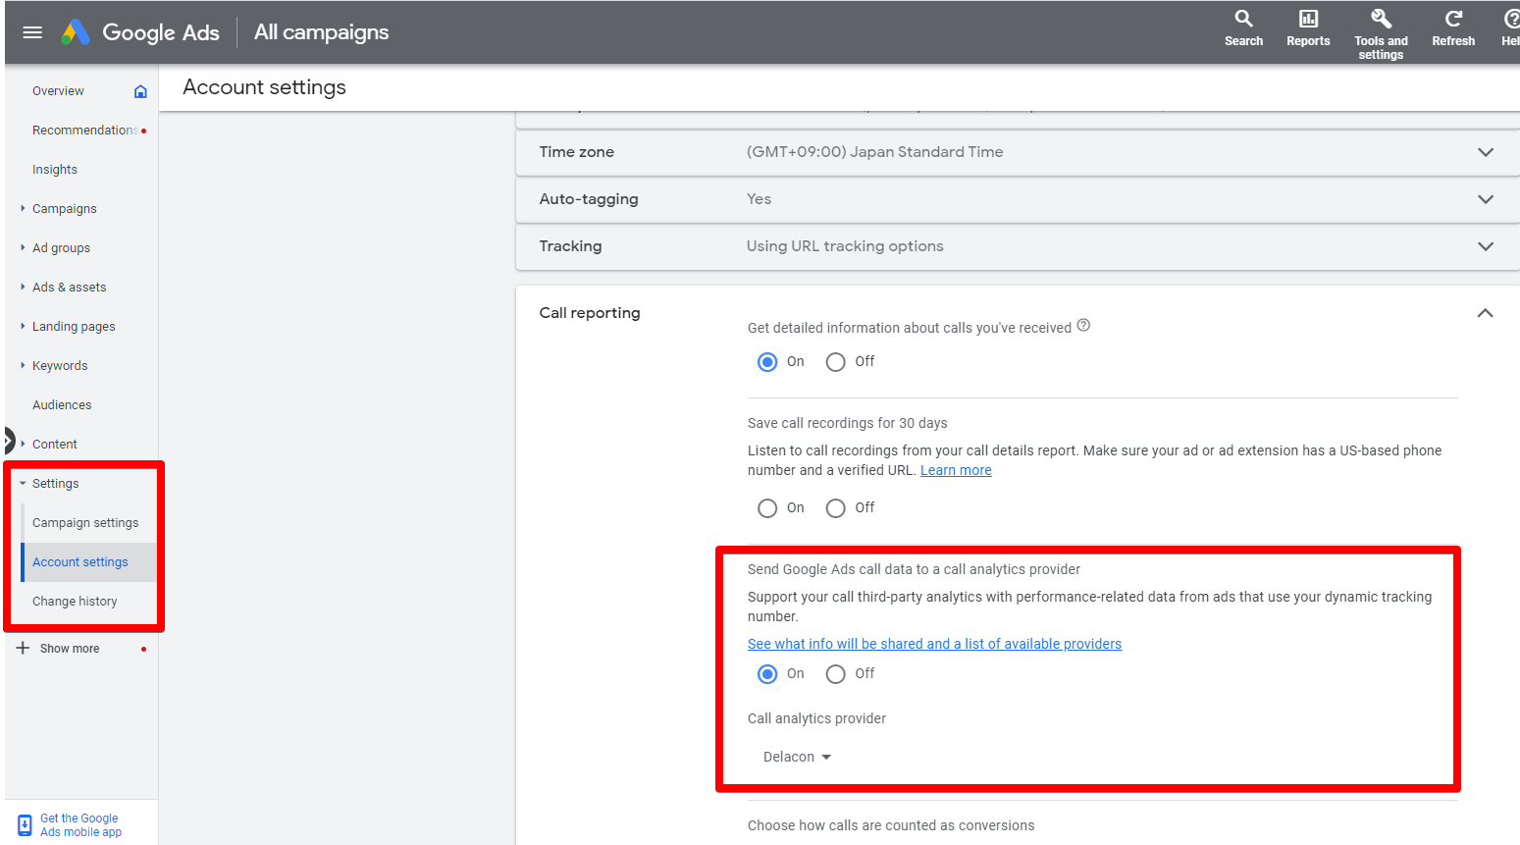Open the Search tool in header

(1243, 27)
